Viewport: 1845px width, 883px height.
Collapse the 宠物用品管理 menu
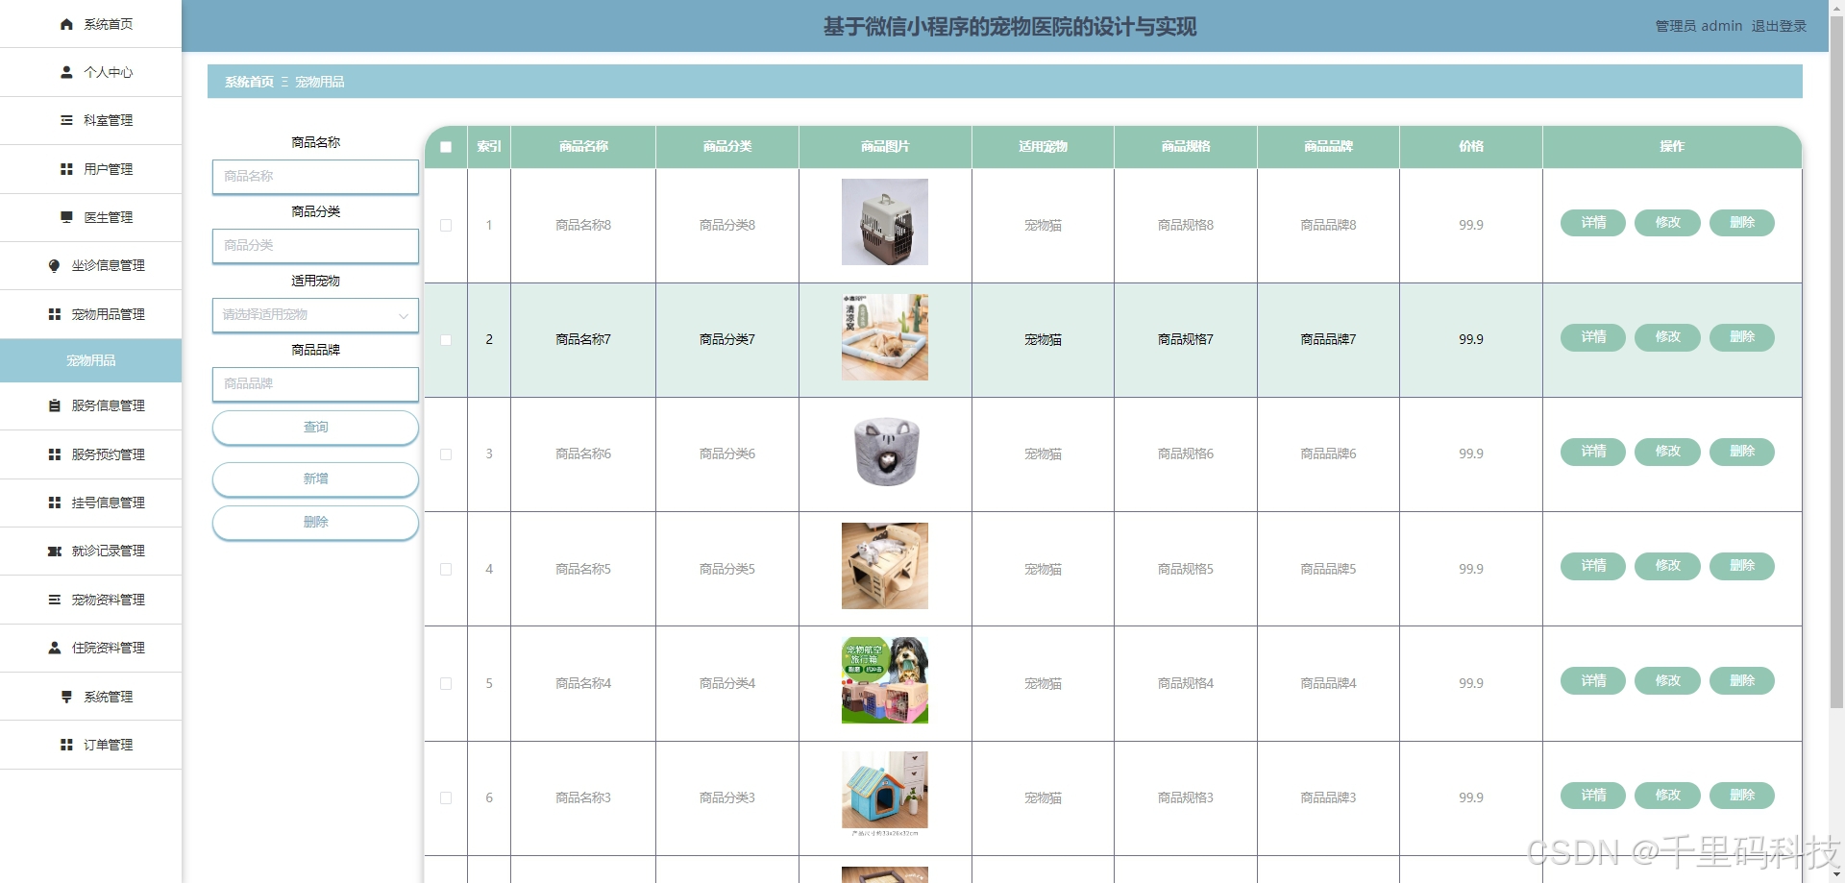(x=90, y=314)
